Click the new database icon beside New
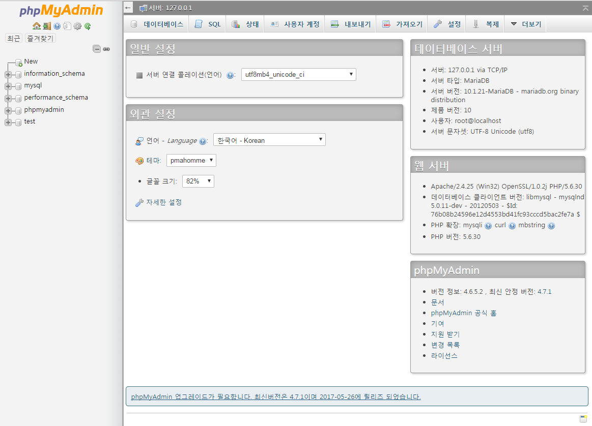592x426 pixels. (x=18, y=63)
